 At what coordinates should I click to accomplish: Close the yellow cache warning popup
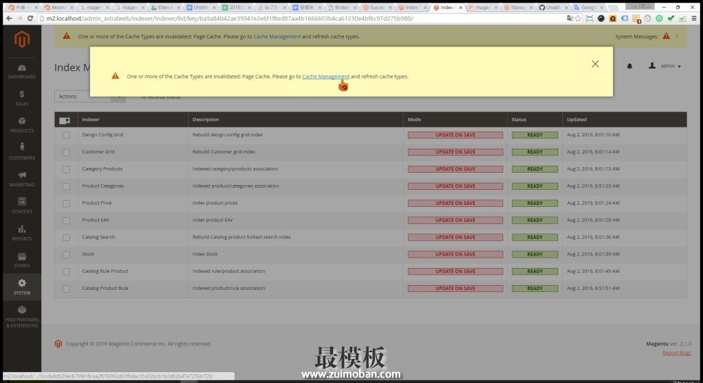pyautogui.click(x=595, y=64)
